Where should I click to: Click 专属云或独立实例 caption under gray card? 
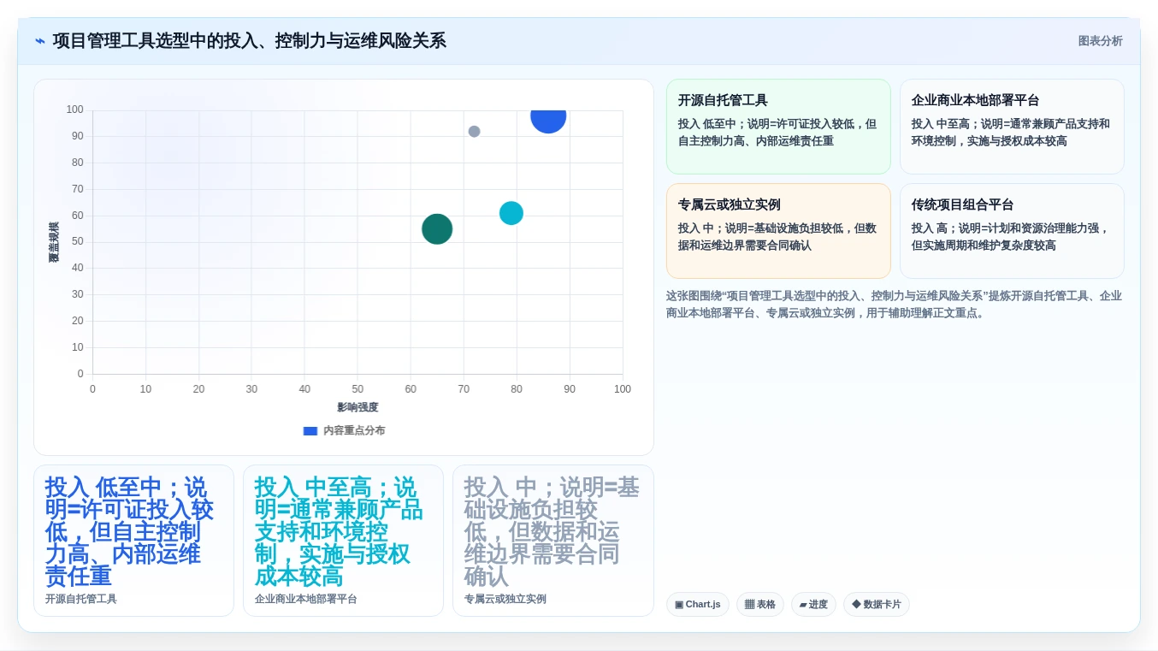[505, 600]
